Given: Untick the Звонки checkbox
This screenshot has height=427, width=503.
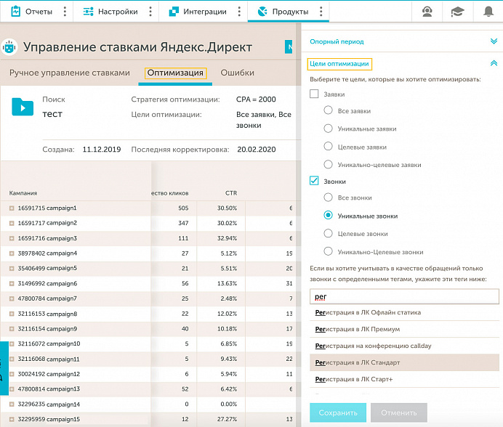Looking at the screenshot, I should [314, 181].
